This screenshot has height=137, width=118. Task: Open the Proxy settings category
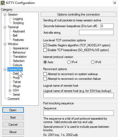pyautogui.click(x=16, y=78)
